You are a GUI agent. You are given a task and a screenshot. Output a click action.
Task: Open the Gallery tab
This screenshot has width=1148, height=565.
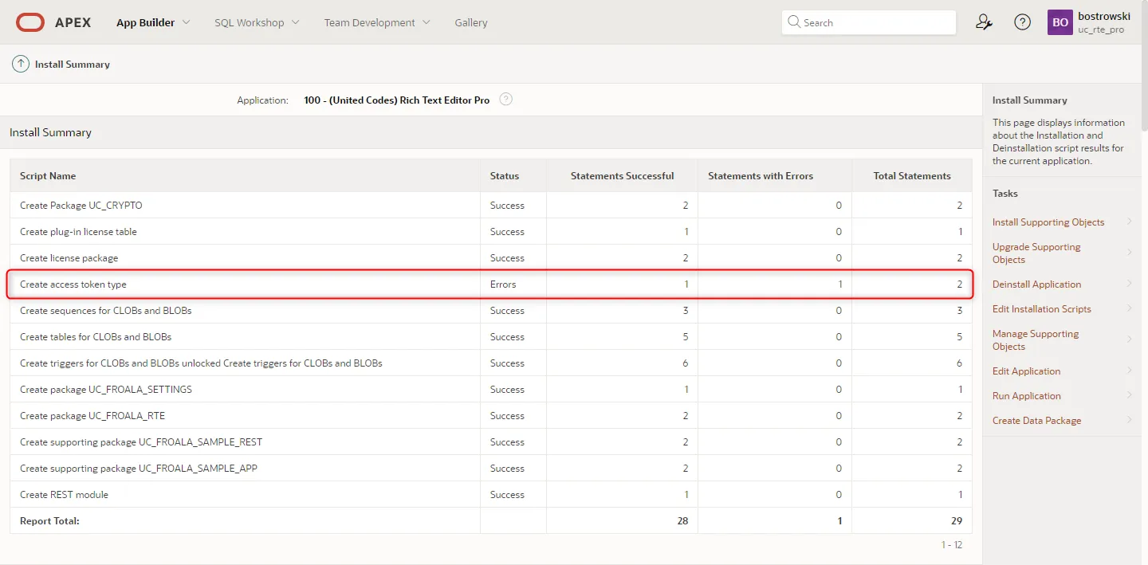point(471,22)
